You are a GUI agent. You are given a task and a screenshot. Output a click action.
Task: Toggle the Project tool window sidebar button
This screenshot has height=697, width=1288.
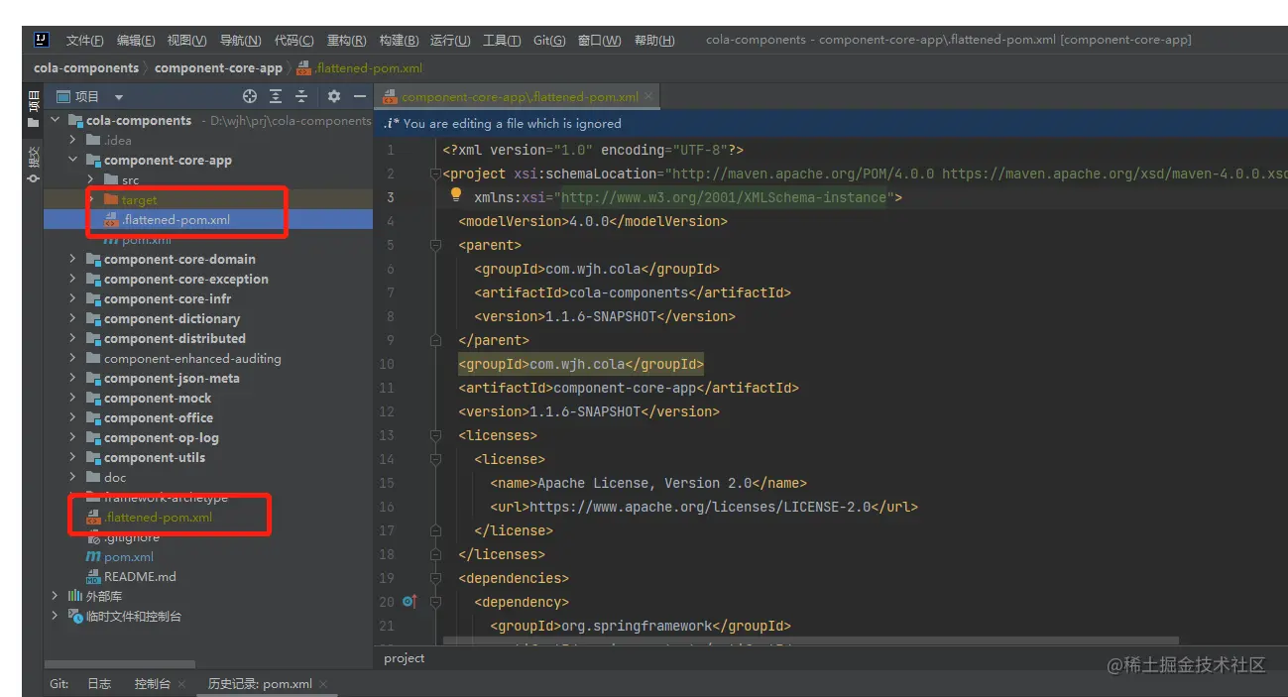34,108
